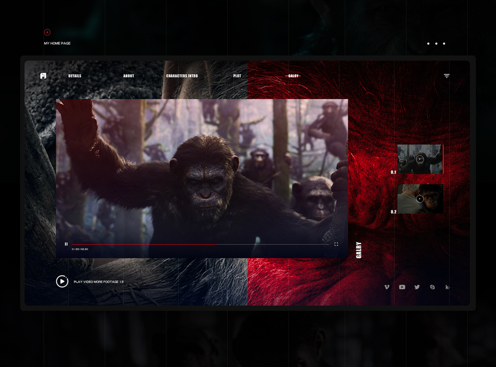Open the three-dot menu at top right
The width and height of the screenshot is (496, 367).
(x=436, y=43)
